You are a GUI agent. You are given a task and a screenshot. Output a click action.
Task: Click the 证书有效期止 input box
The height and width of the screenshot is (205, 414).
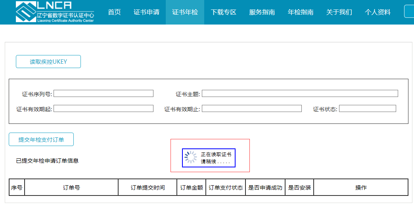(x=251, y=108)
